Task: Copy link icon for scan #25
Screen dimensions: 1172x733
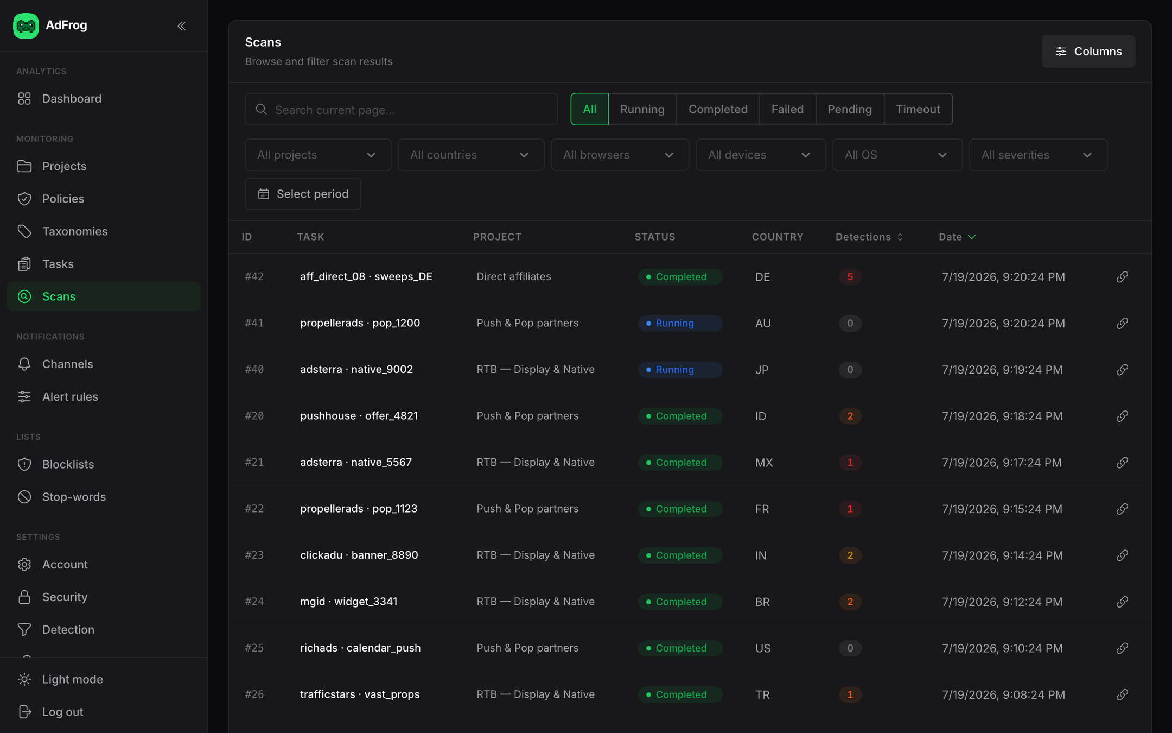Action: pyautogui.click(x=1122, y=648)
